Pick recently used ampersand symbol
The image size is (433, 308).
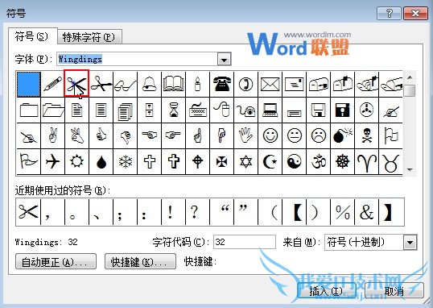[x=367, y=212]
